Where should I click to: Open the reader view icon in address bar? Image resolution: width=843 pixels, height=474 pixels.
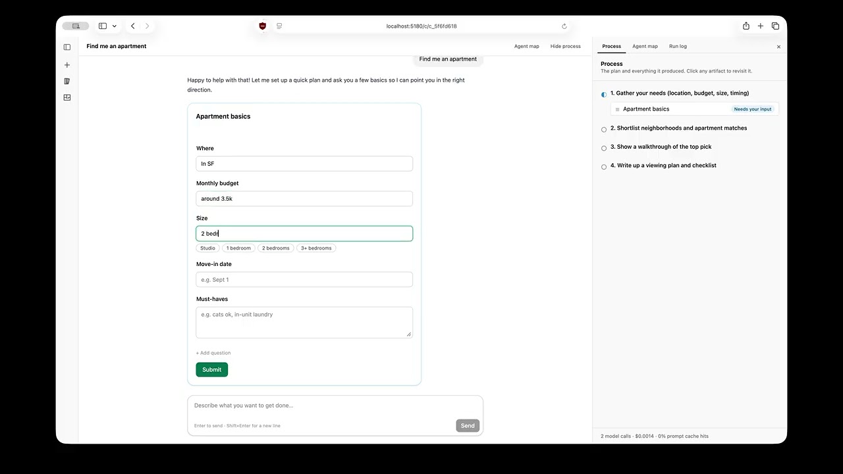[279, 26]
